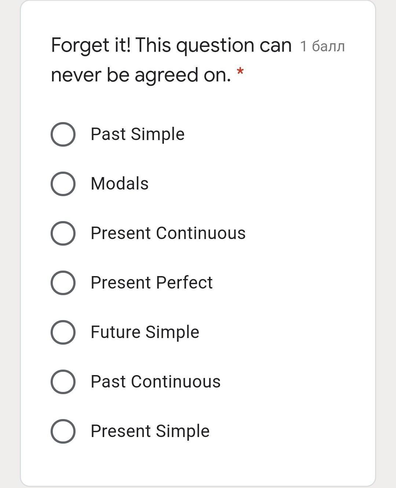Click the "Past Continuous" label text
This screenshot has height=488, width=396.
155,382
